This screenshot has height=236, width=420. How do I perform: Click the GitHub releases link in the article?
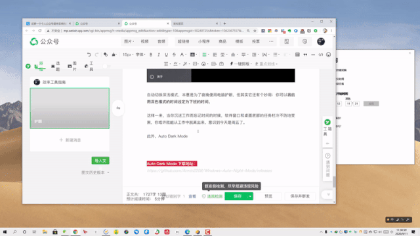209,170
